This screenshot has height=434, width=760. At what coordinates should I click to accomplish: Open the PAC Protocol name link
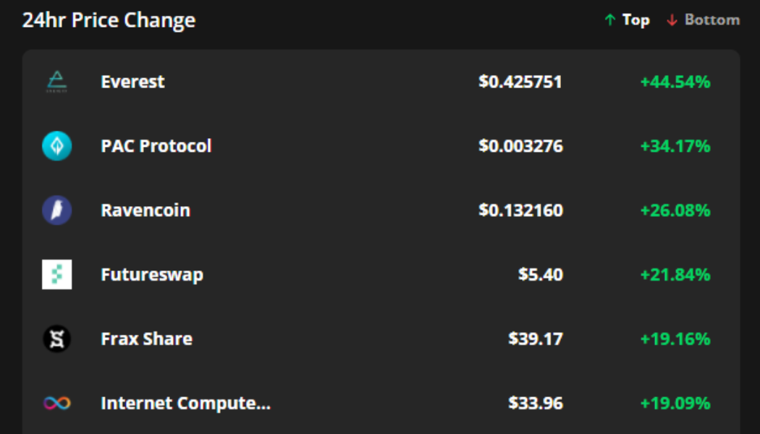156,146
